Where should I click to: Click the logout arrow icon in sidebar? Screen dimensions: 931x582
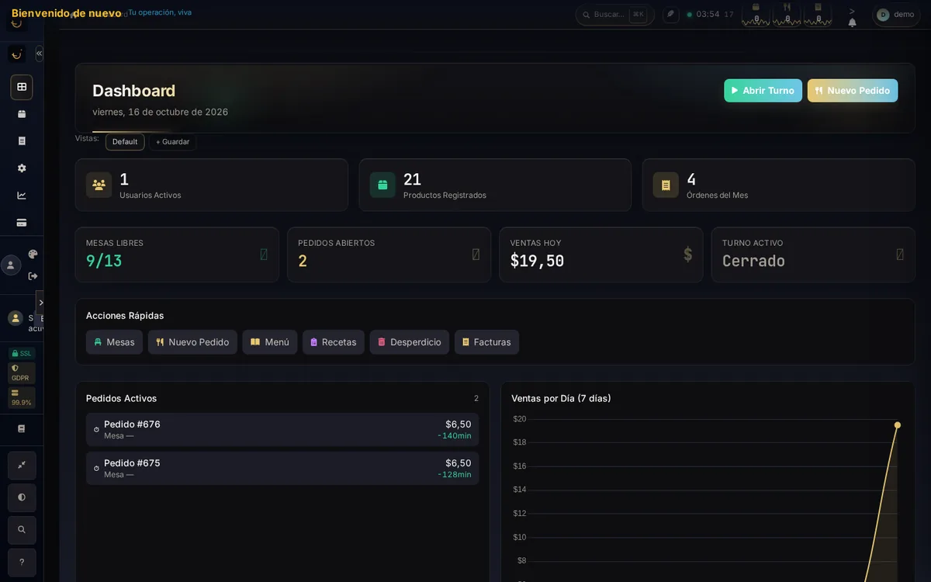click(x=33, y=276)
